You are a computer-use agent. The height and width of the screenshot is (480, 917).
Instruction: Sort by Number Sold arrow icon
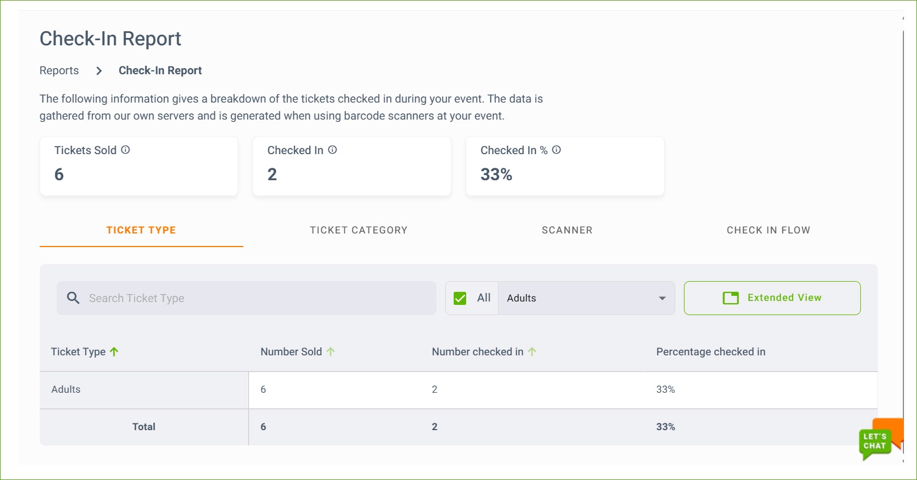[x=331, y=352]
